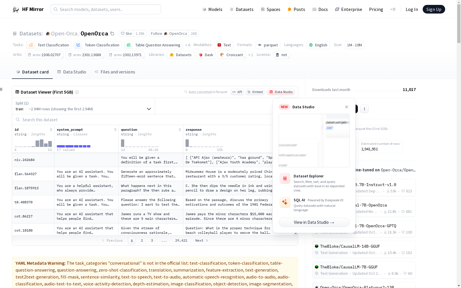Screen dimensions: 461x288
Task: Click the sidebar hamburger icon at left edge
Action: [1, 89]
